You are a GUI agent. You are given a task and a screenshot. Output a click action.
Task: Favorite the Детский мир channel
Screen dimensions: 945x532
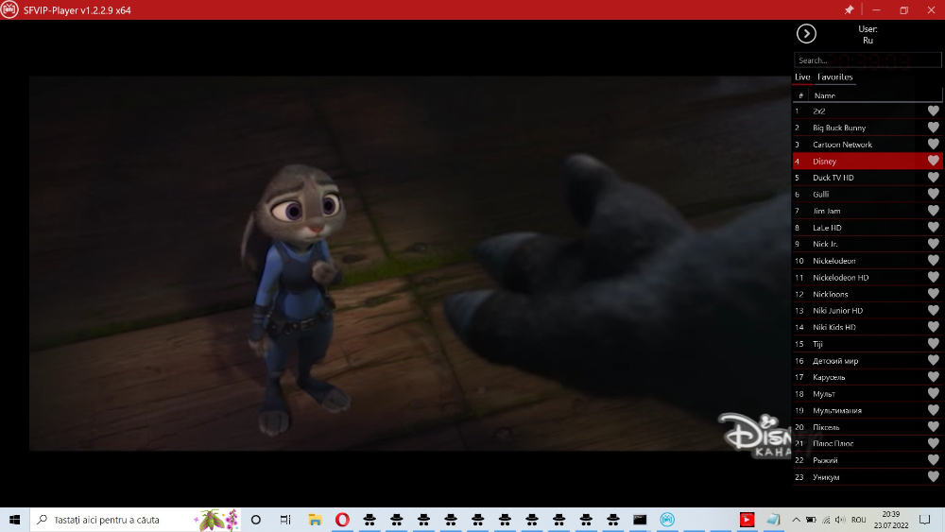pyautogui.click(x=933, y=360)
